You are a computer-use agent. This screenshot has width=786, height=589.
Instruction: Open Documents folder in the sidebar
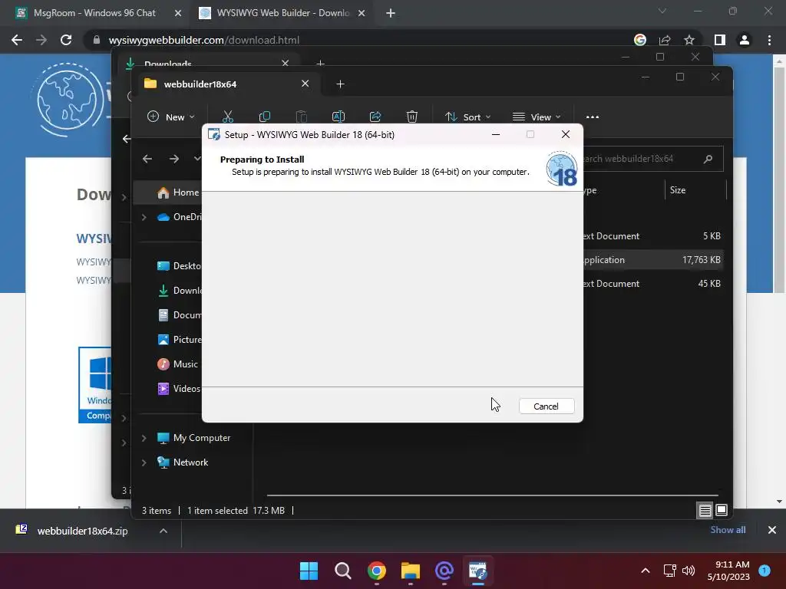179,315
